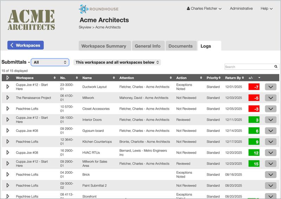Image resolution: width=281 pixels, height=199 pixels.
Task: Click the Roundhouse logo icon
Action: [84, 9]
